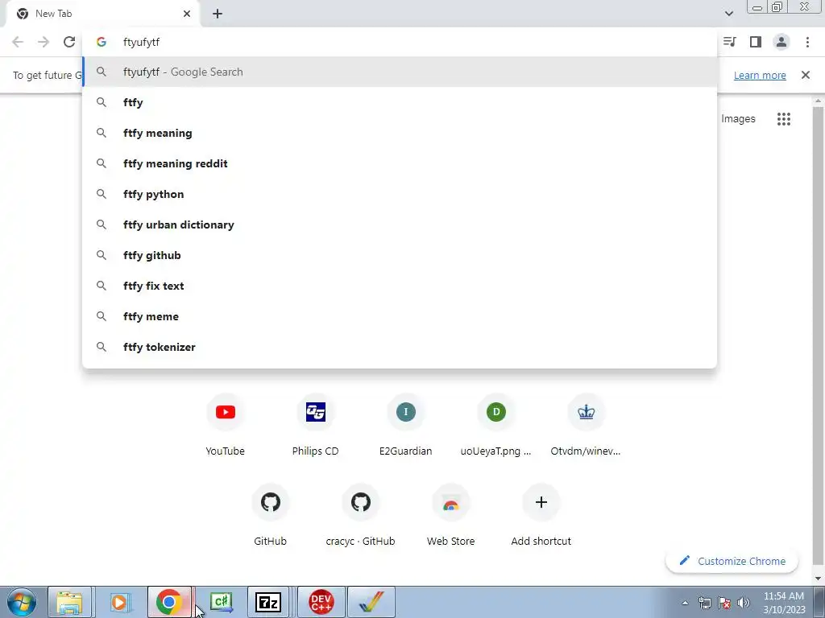Open the Chrome three-dot menu
The height and width of the screenshot is (618, 825).
point(807,42)
